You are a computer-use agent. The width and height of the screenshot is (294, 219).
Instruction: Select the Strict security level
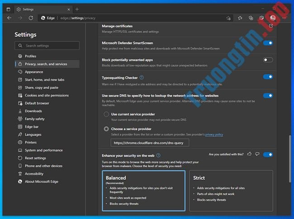[x=231, y=190]
